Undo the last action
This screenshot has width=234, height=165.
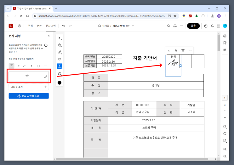pos(63,26)
